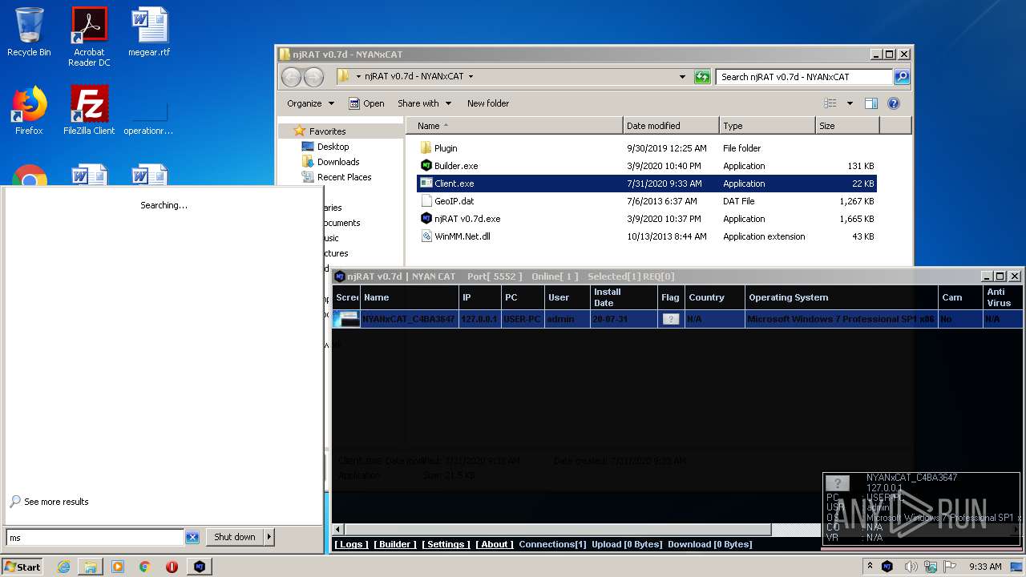Sort files by Name column
This screenshot has width=1026, height=577.
pyautogui.click(x=515, y=126)
